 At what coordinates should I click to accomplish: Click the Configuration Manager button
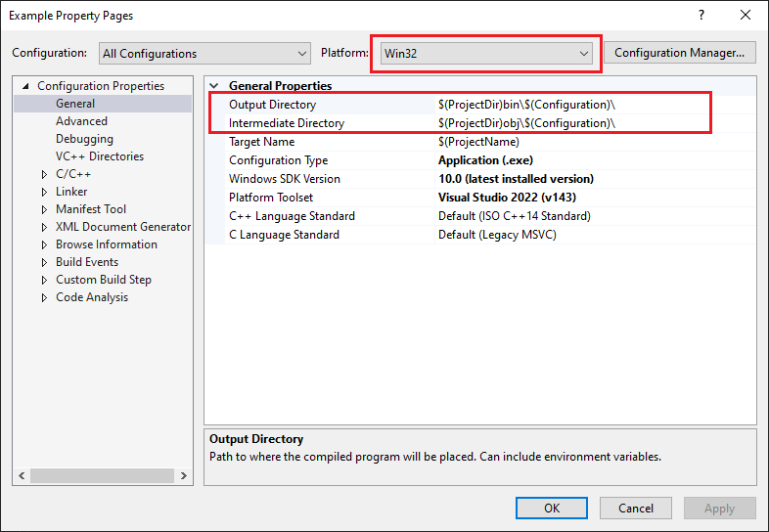point(679,53)
